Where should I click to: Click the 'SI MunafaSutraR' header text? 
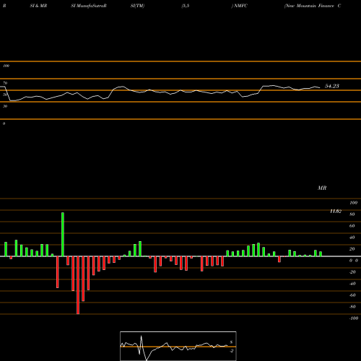[89, 6]
